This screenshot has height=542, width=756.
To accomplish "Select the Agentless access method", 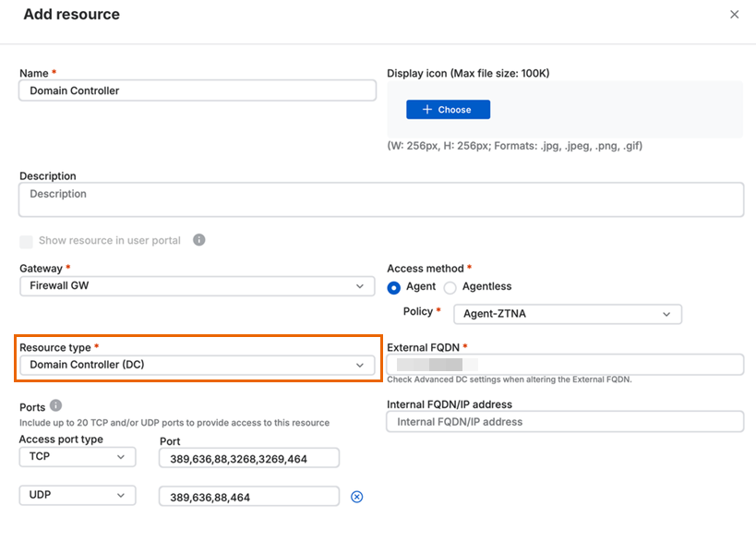I will click(x=450, y=287).
